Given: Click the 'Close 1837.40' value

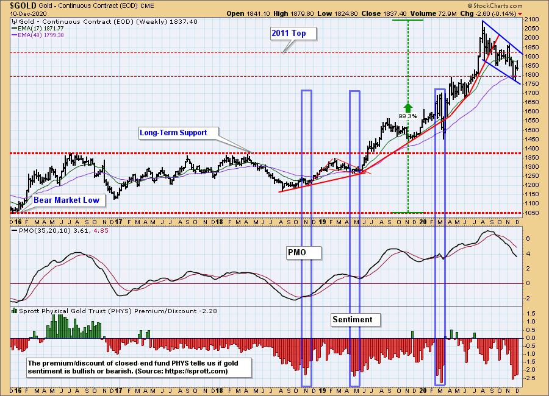Looking at the screenshot, I should 384,13.
